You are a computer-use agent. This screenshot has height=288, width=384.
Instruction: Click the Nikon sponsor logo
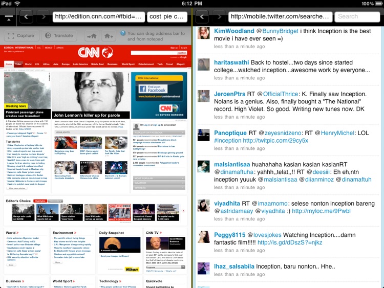[132, 270]
